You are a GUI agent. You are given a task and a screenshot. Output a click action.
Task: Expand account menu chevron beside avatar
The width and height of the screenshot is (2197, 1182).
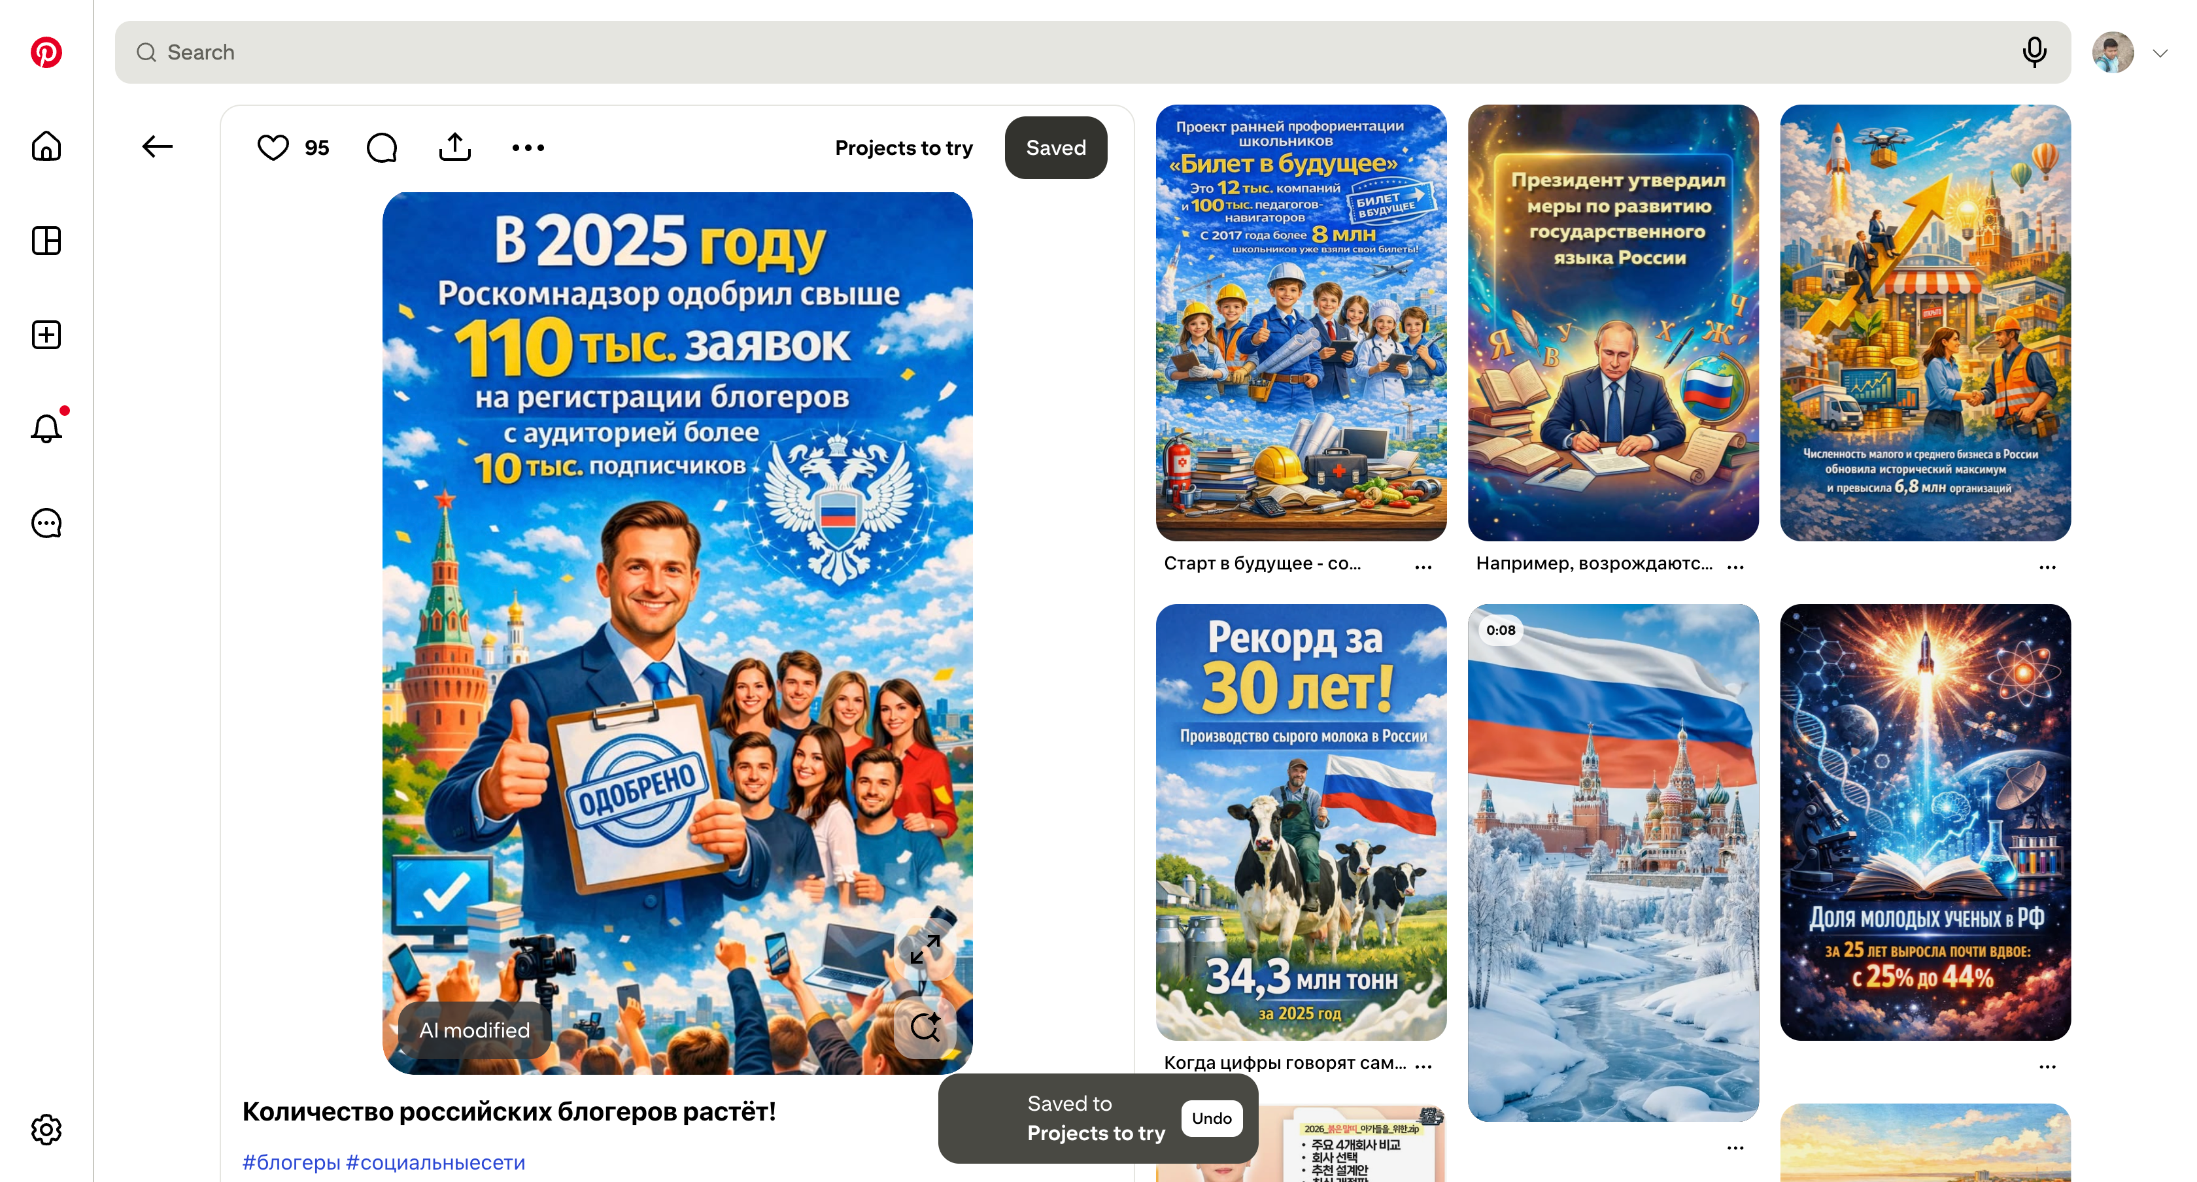point(2160,53)
